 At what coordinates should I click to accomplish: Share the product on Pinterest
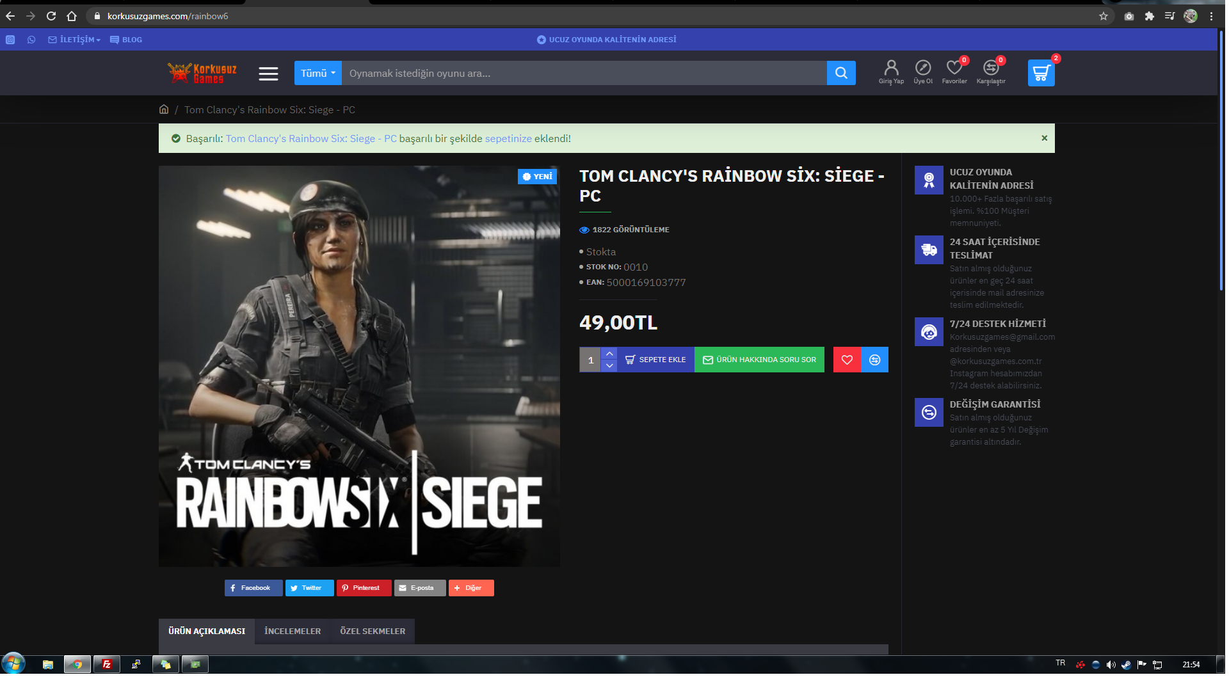click(364, 588)
